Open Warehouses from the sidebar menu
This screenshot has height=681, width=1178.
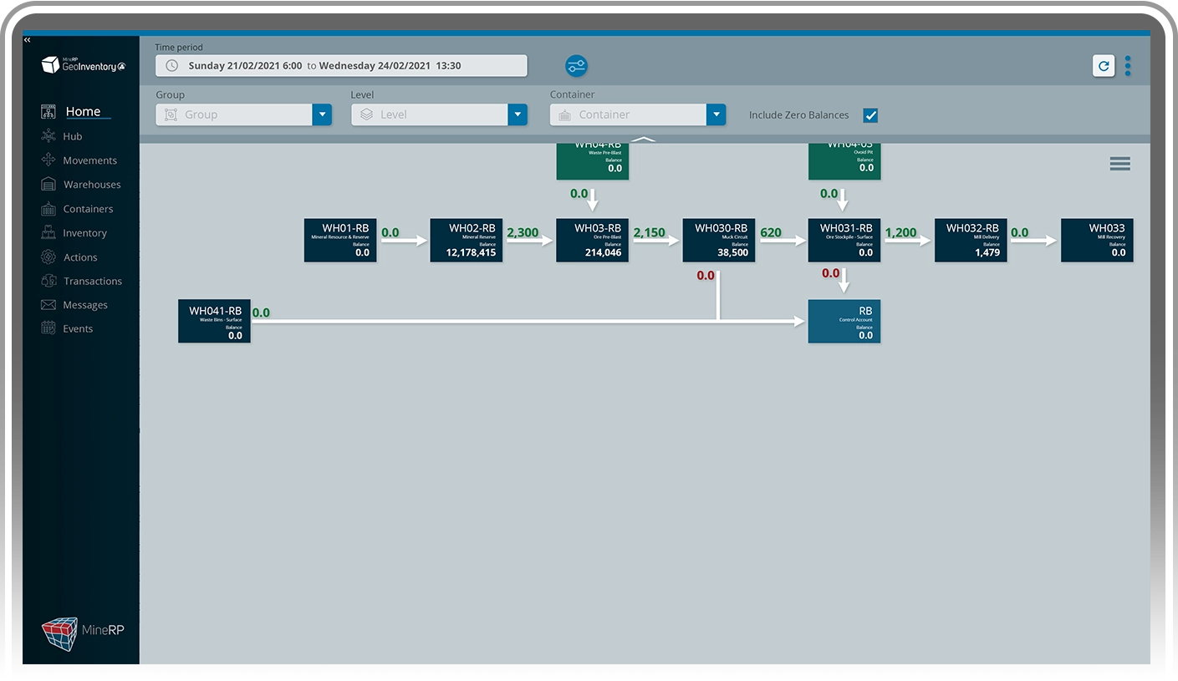pyautogui.click(x=91, y=185)
